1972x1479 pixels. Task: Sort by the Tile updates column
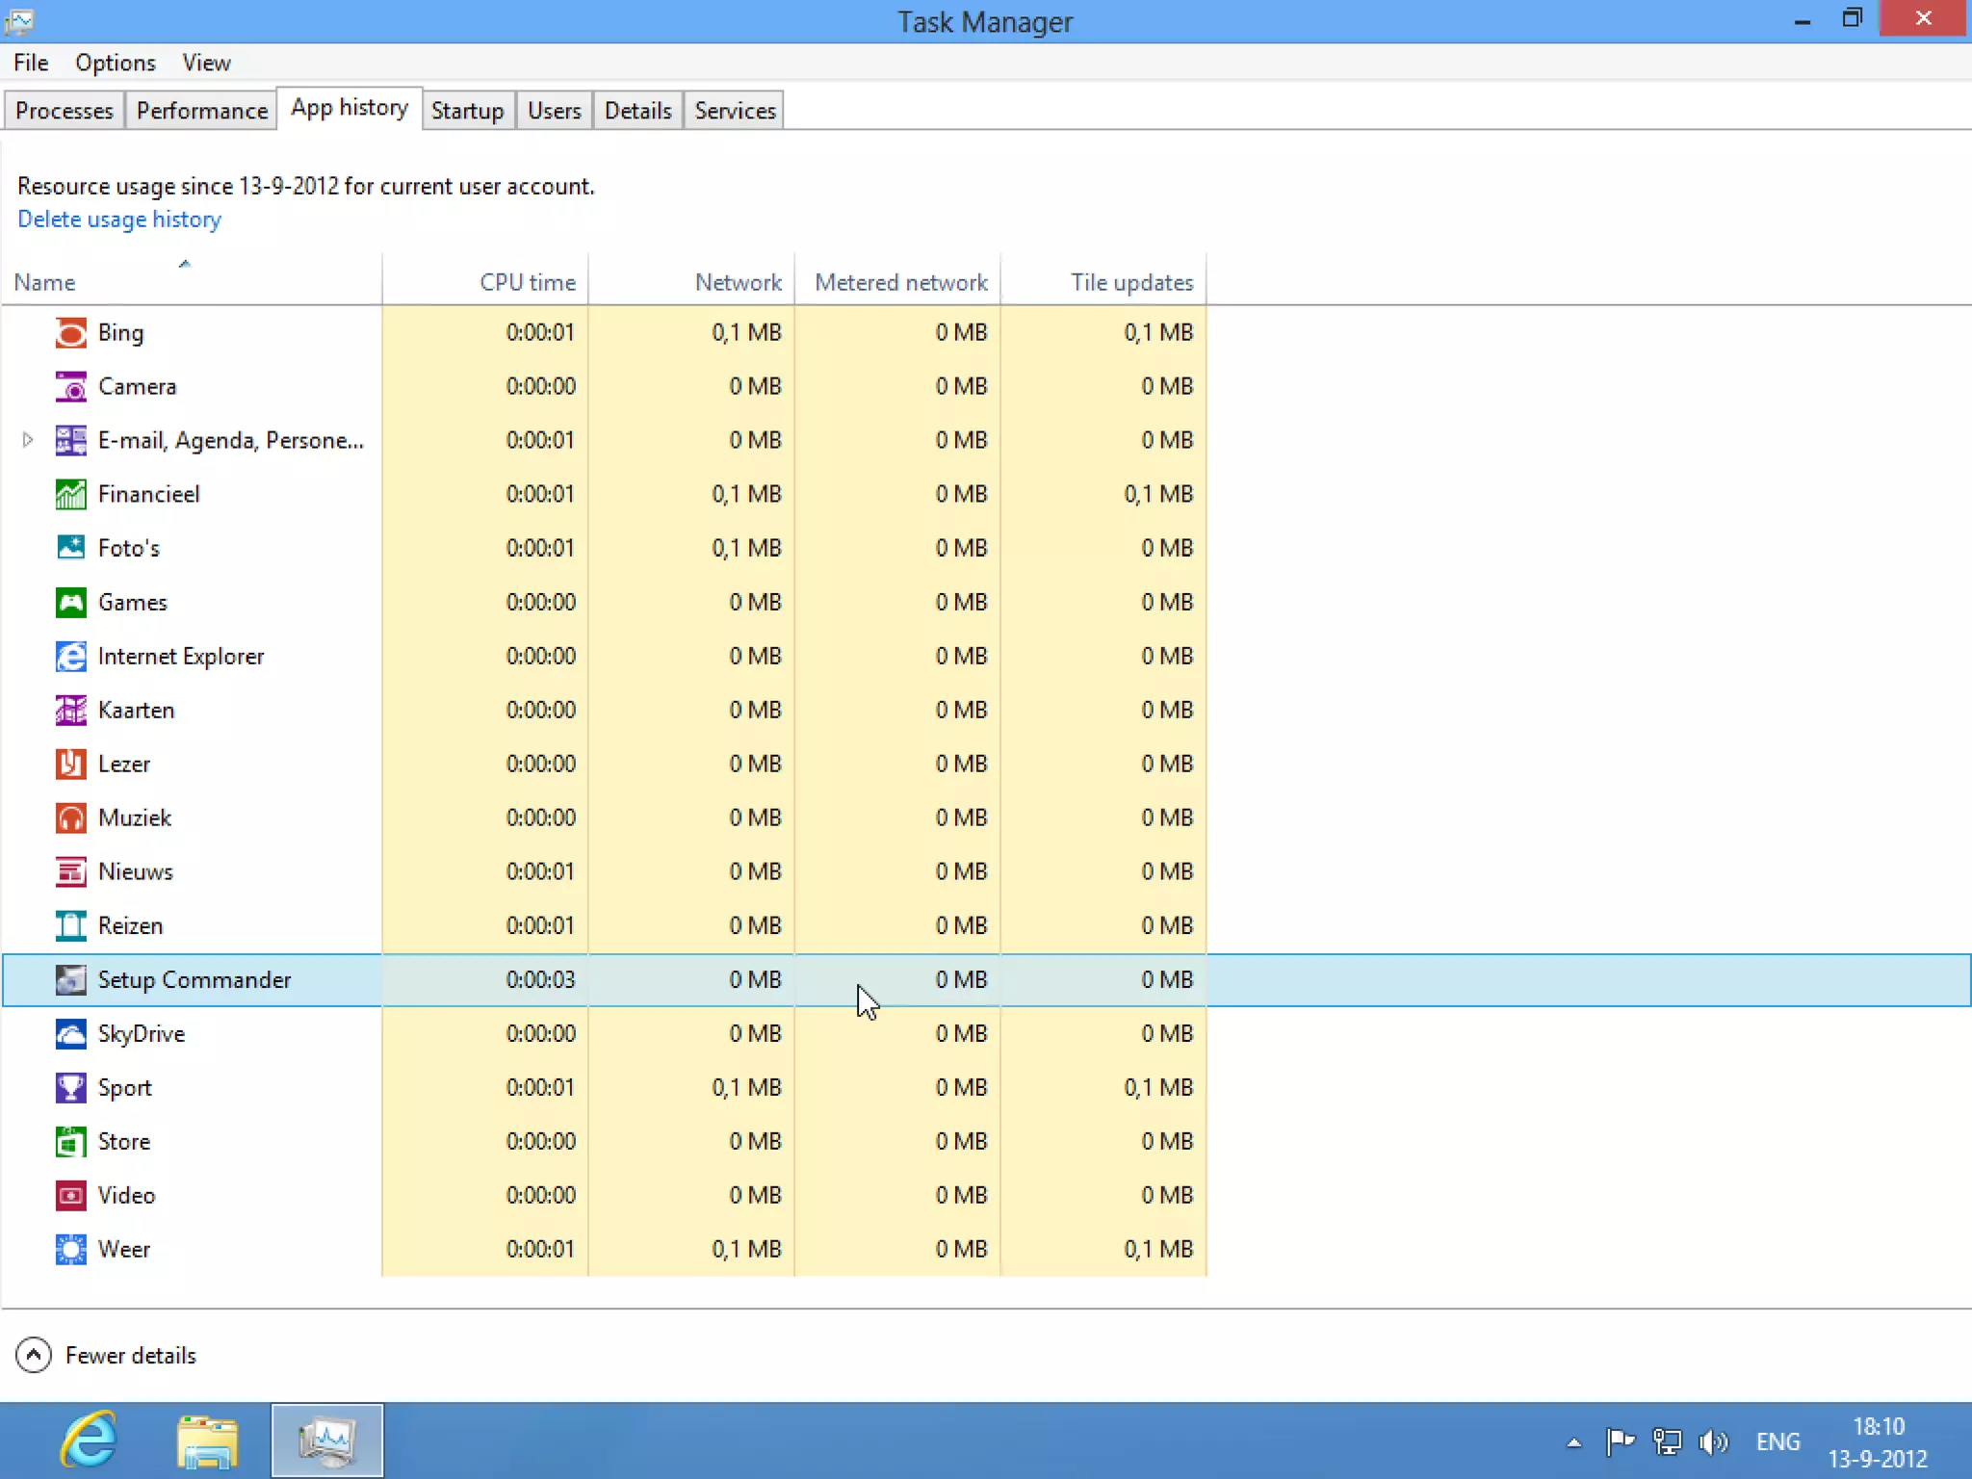coord(1103,281)
